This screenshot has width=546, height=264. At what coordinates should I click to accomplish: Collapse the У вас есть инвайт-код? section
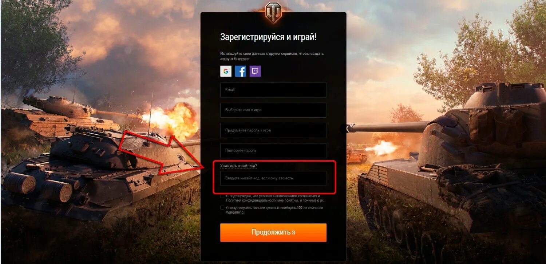tap(238, 166)
